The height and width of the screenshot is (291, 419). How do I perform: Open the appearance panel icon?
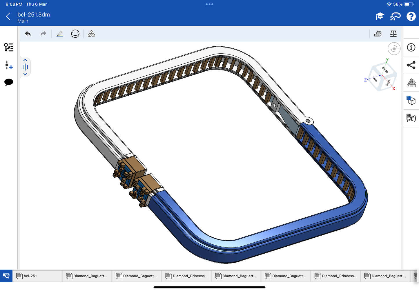pos(411,83)
